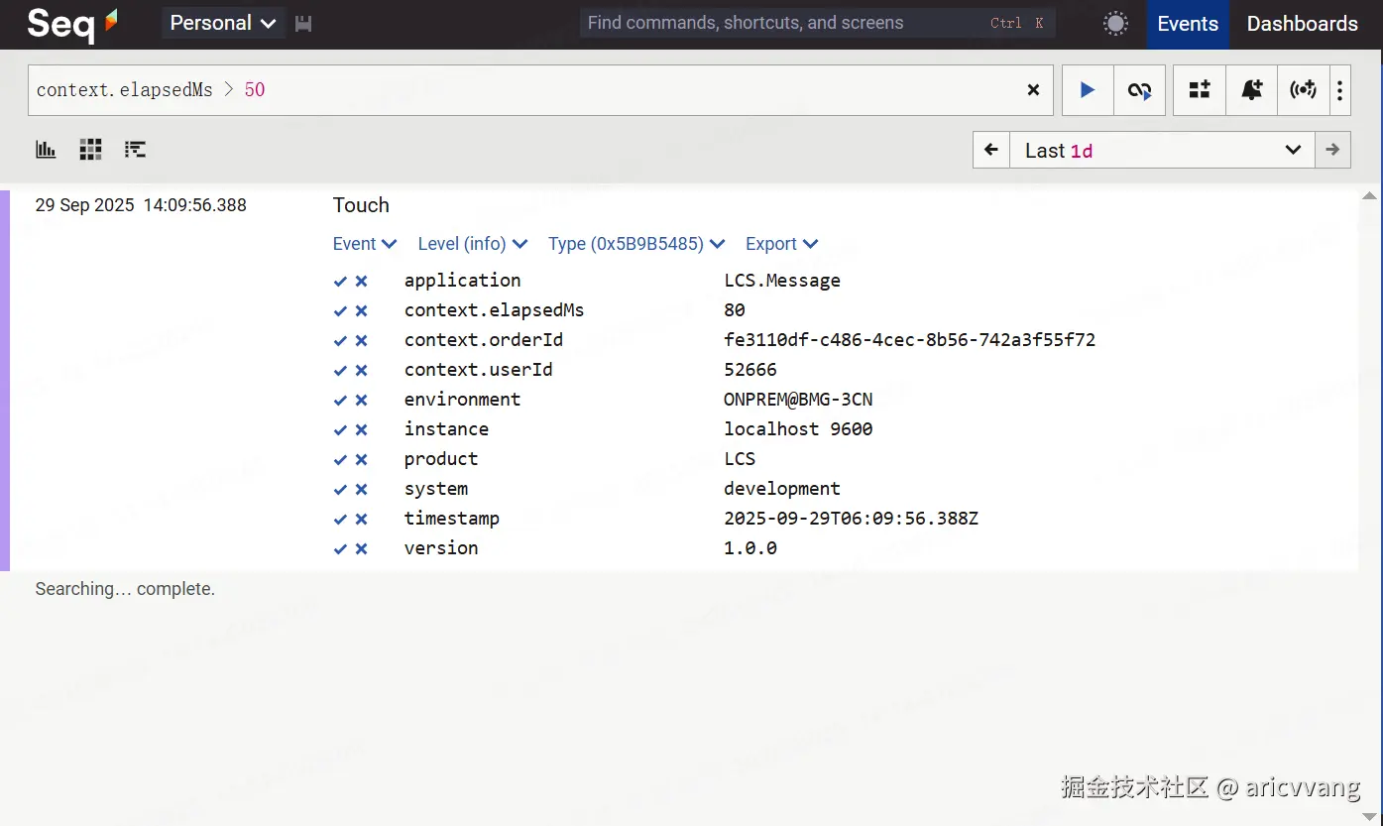The width and height of the screenshot is (1383, 826).
Task: Click the checkmark filter beside application
Action: (340, 281)
